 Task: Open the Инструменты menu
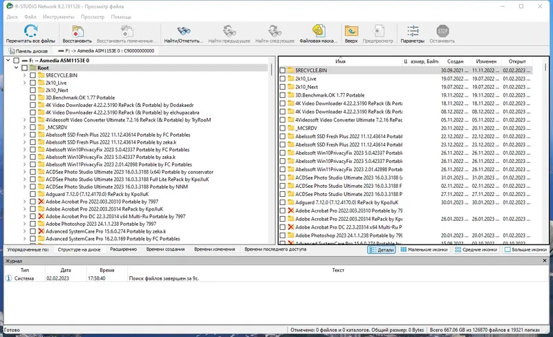pyautogui.click(x=59, y=17)
